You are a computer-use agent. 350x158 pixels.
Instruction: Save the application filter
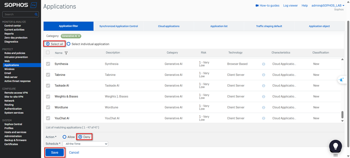(x=55, y=152)
